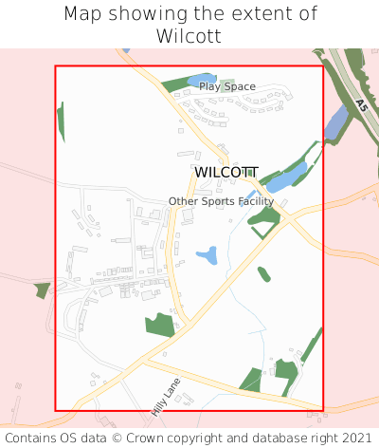This screenshot has width=379, height=448.
Task: Click the map title text
Action: (x=189, y=25)
